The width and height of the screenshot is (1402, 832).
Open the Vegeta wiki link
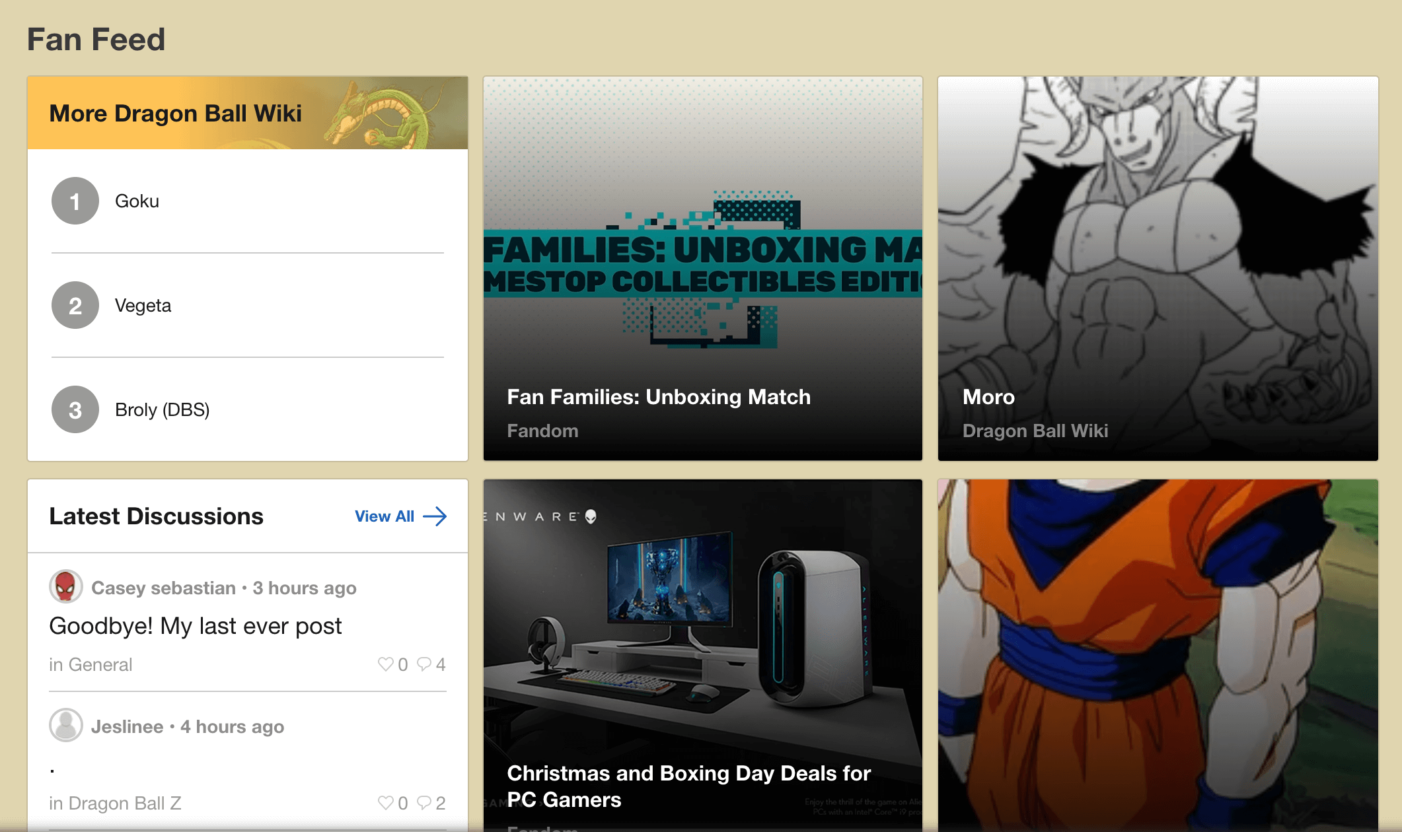143,305
